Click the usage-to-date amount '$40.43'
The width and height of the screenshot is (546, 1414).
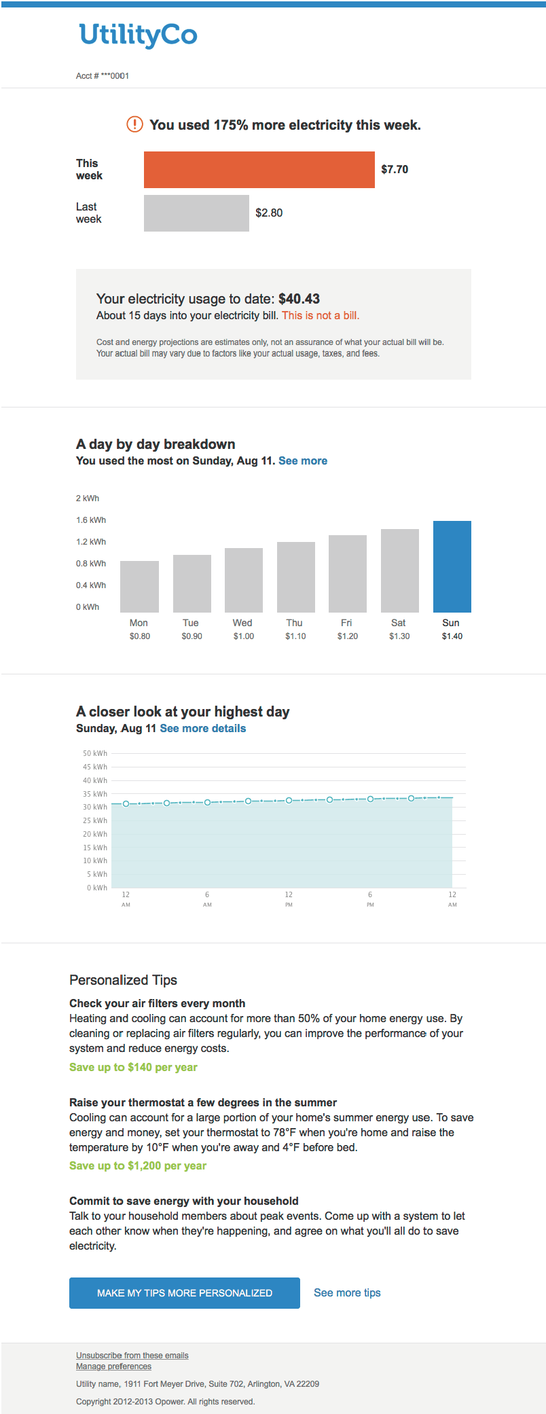pyautogui.click(x=299, y=299)
